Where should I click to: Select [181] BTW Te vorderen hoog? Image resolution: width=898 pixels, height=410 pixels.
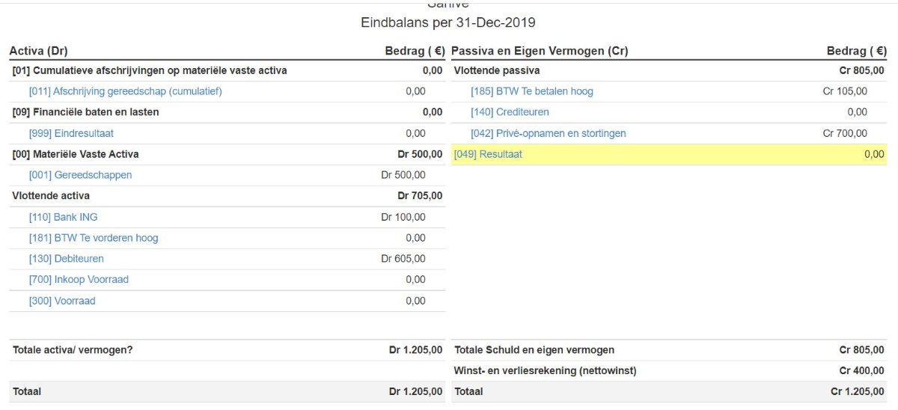94,238
